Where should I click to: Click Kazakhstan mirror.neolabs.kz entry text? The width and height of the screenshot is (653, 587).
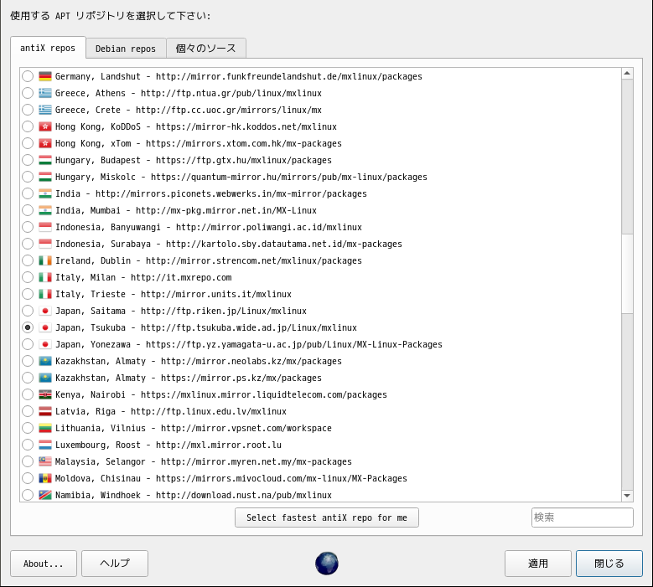[198, 361]
